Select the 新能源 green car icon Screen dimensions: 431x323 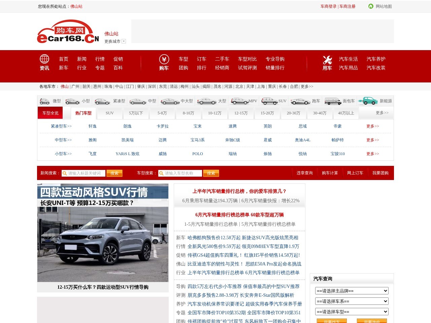368,101
